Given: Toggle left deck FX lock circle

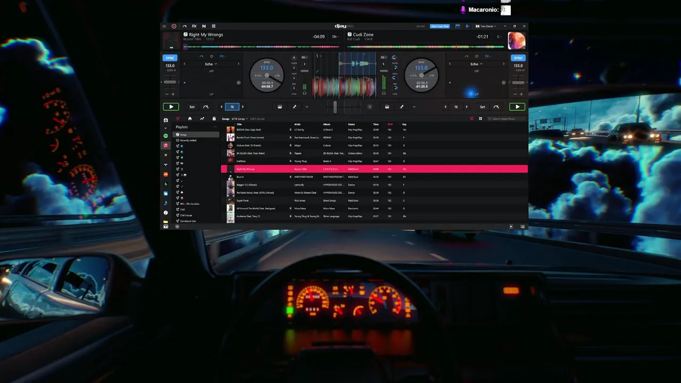Looking at the screenshot, I should (238, 82).
